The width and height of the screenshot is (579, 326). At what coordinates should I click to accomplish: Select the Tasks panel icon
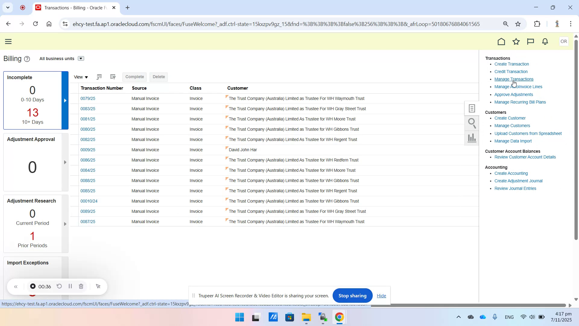point(472,108)
